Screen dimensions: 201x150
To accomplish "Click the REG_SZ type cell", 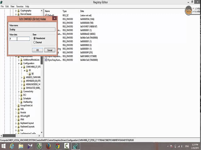I will coord(66,15).
